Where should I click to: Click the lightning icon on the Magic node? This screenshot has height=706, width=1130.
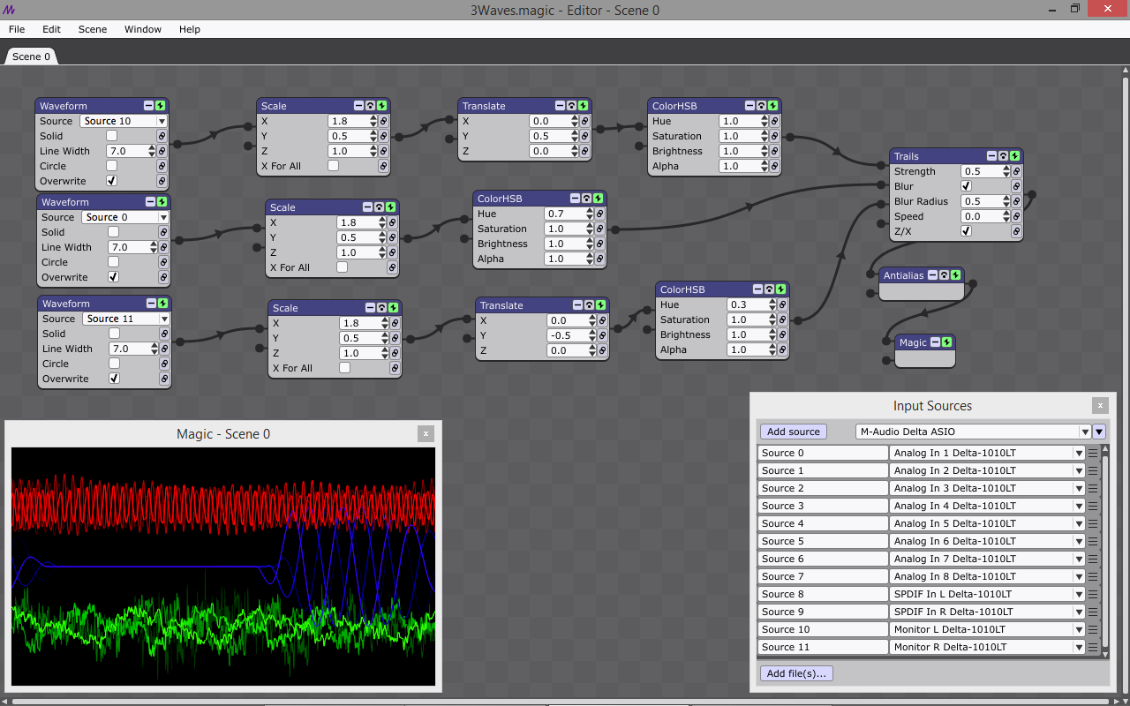pyautogui.click(x=946, y=342)
